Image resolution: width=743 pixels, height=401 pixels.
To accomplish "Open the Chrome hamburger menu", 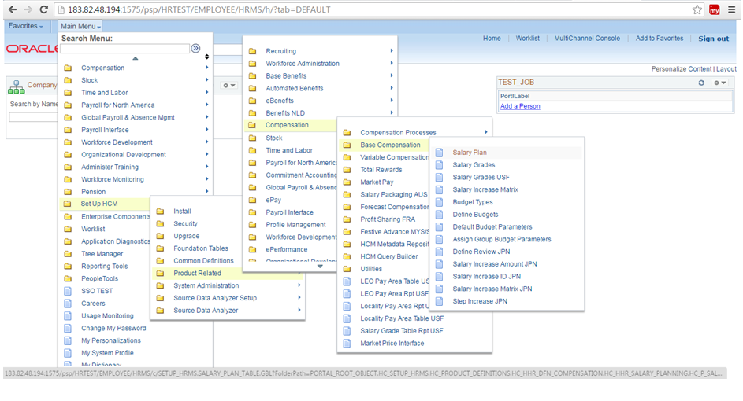I will [x=732, y=9].
